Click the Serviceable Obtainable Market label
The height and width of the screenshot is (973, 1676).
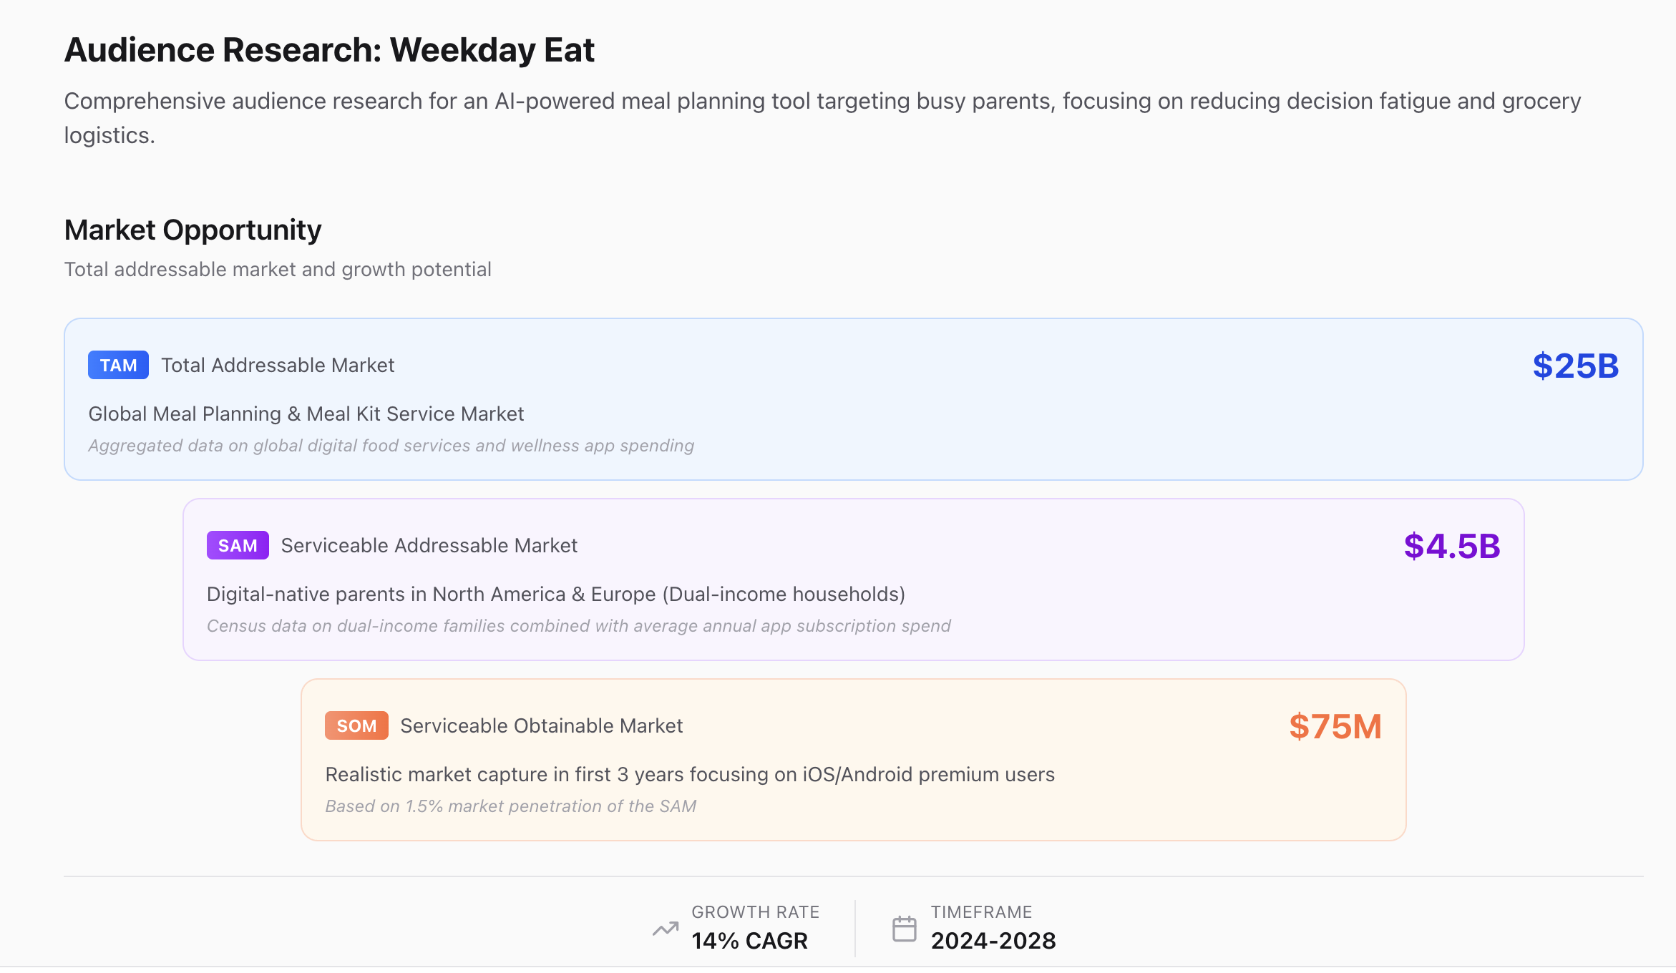tap(541, 725)
